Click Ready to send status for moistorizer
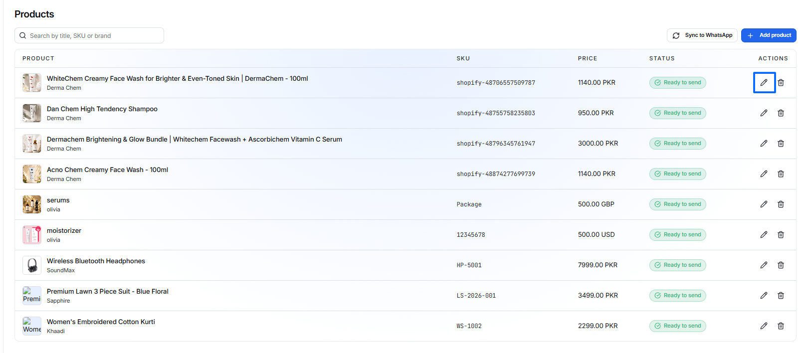The image size is (807, 353). 677,235
